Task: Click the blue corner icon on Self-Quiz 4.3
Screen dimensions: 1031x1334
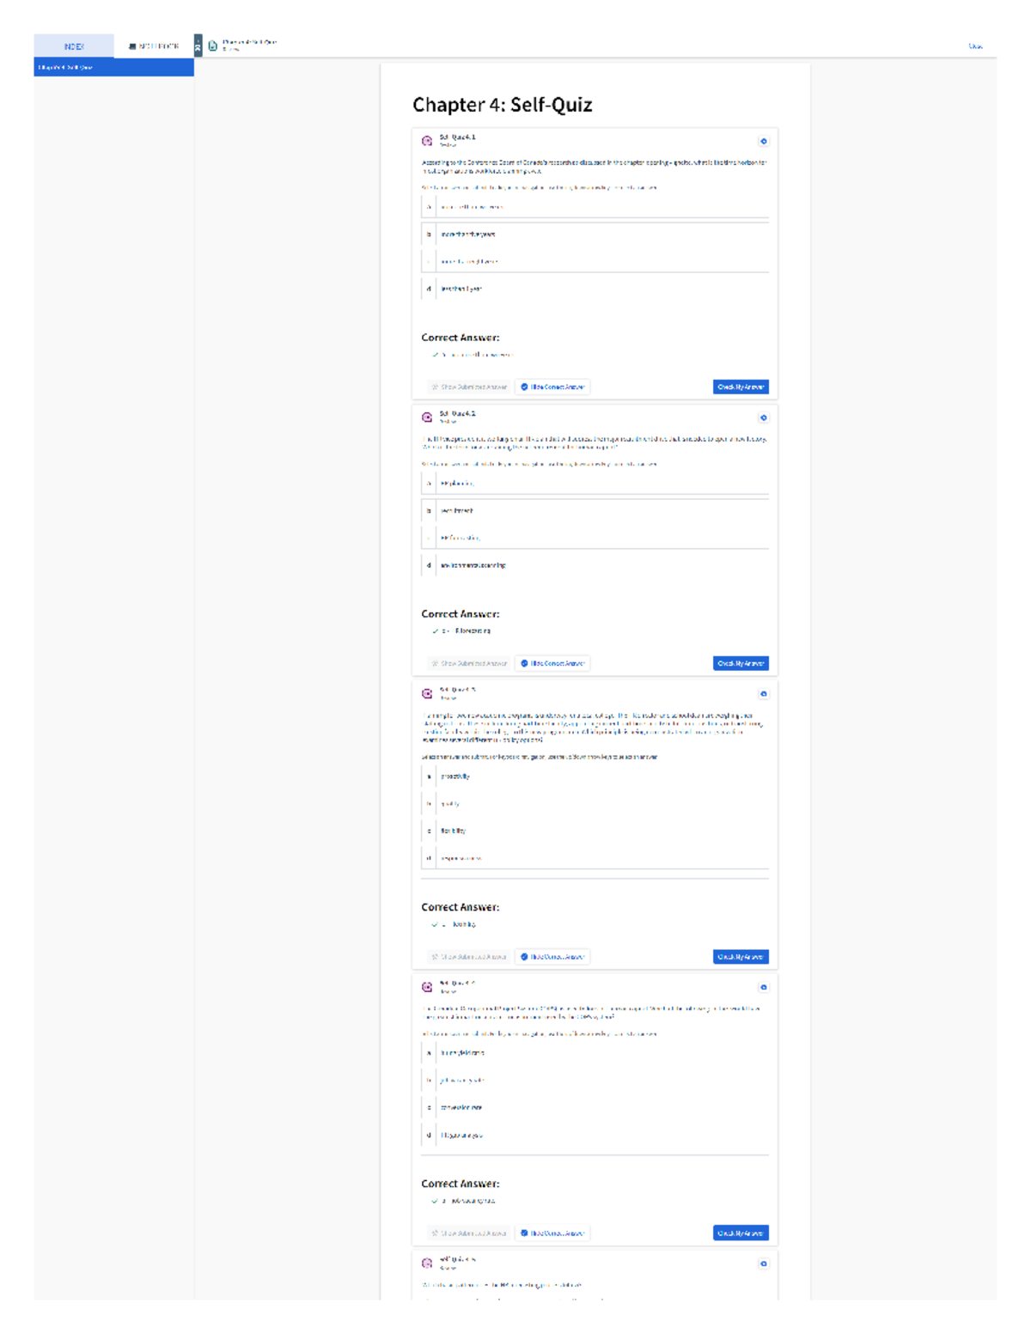Action: (x=763, y=694)
